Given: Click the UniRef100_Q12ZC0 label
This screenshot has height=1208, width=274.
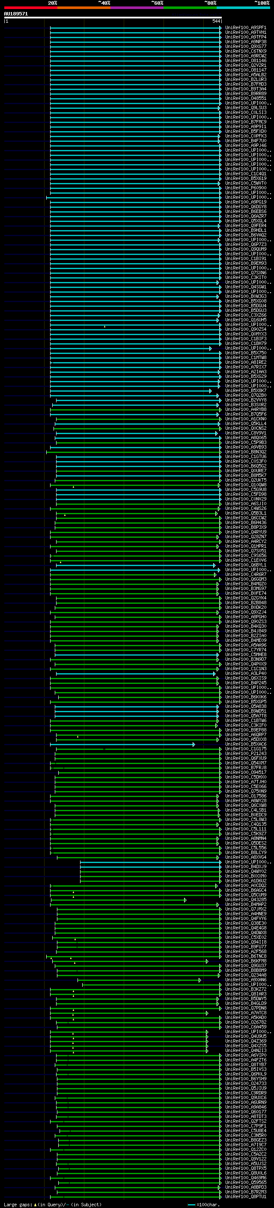Looking at the screenshot, I should 245,1150.
